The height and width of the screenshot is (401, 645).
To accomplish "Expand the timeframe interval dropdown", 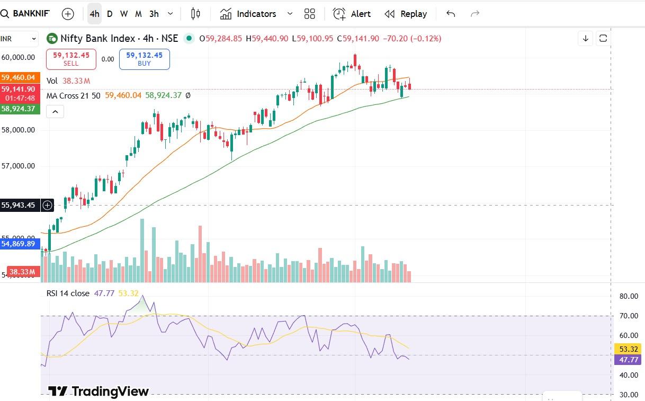I will point(170,14).
